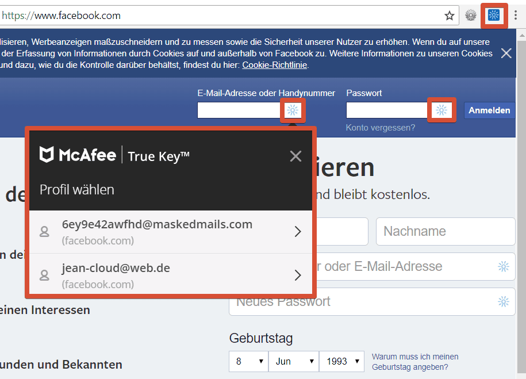Click the gear extension icon in browser toolbar
This screenshot has height=379, width=526.
[x=471, y=15]
